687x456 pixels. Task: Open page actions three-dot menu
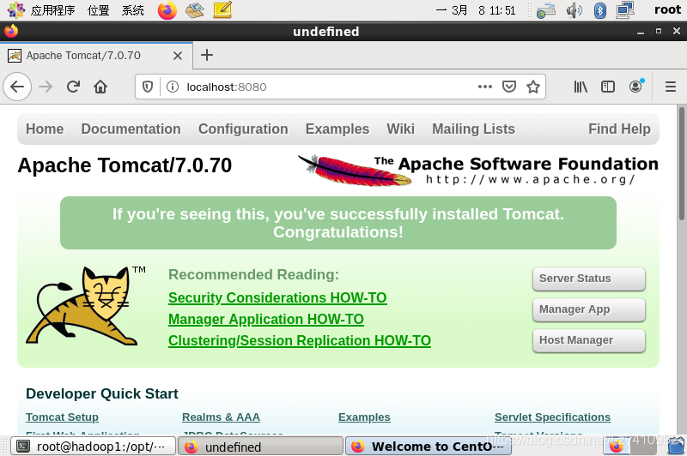(x=485, y=87)
